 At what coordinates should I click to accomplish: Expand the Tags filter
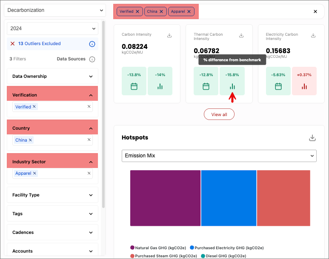coord(52,213)
